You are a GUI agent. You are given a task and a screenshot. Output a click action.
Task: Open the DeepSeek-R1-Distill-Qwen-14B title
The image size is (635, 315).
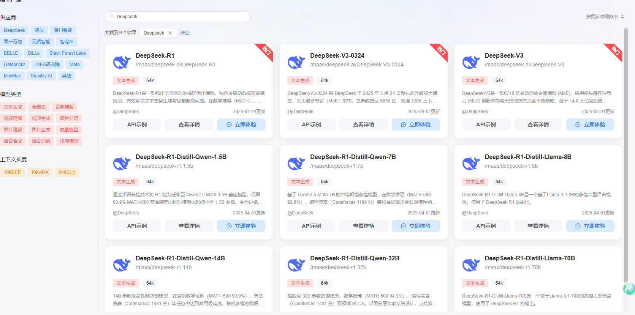click(180, 258)
